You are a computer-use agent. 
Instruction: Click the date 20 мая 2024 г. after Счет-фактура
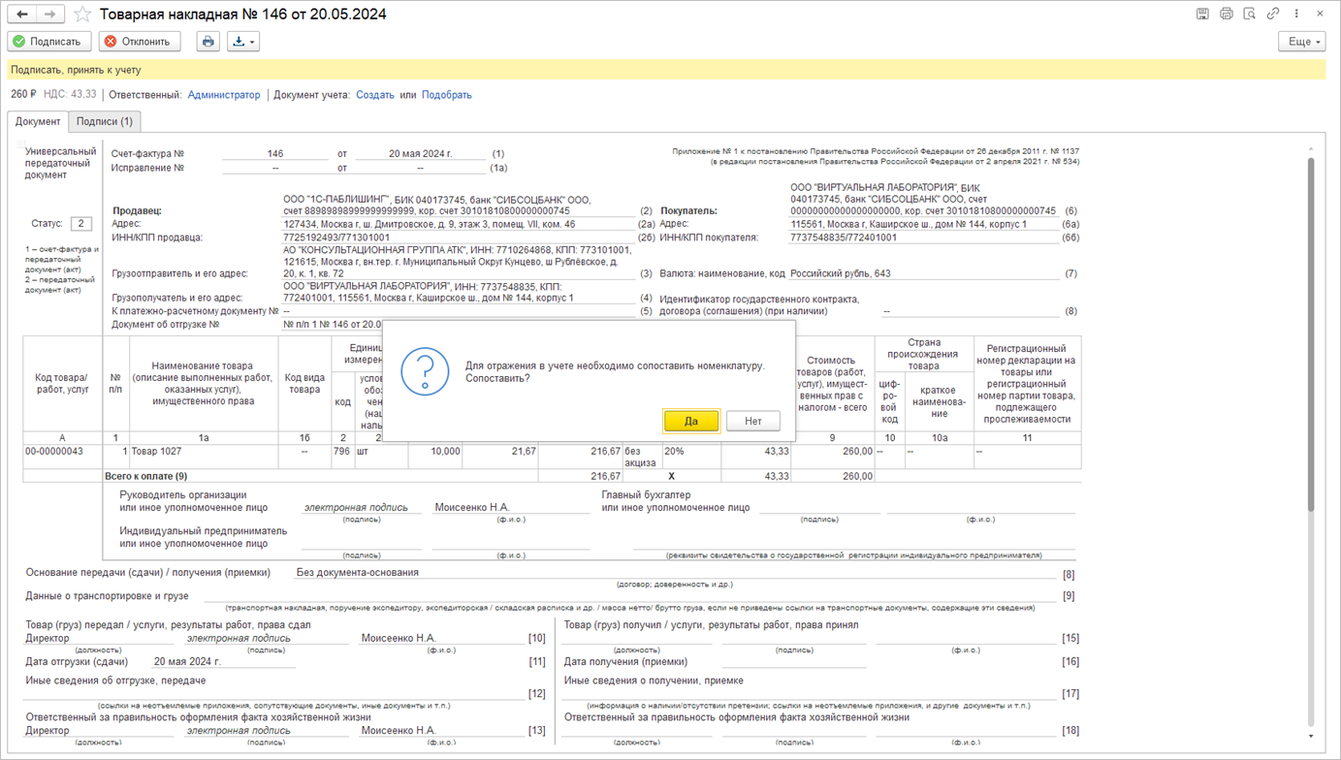pos(420,153)
